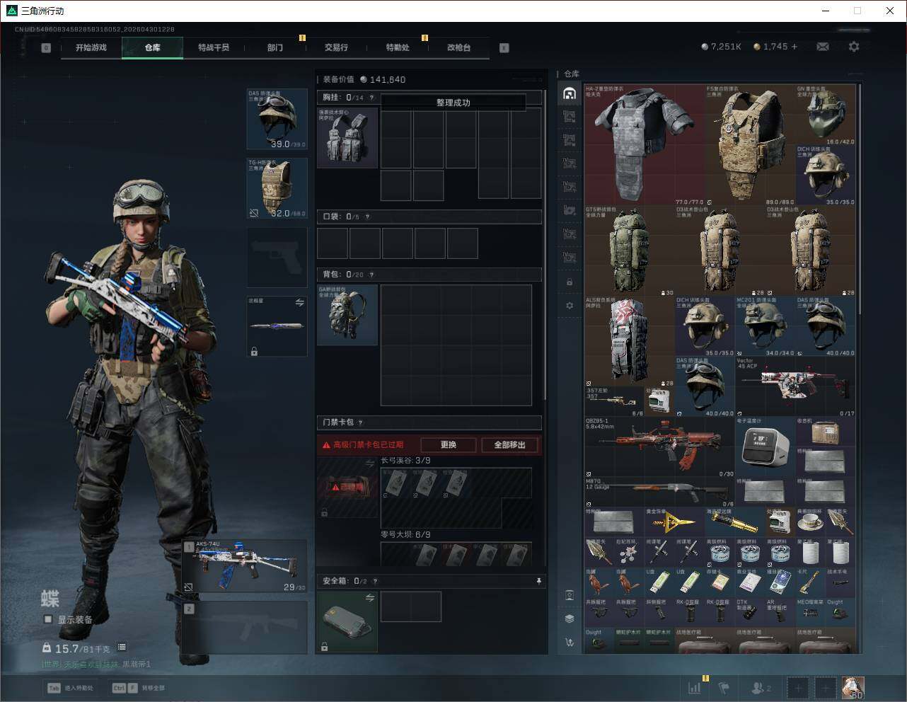907x702 pixels.
Task: Open game settings via the top-right gear
Action: 854,47
